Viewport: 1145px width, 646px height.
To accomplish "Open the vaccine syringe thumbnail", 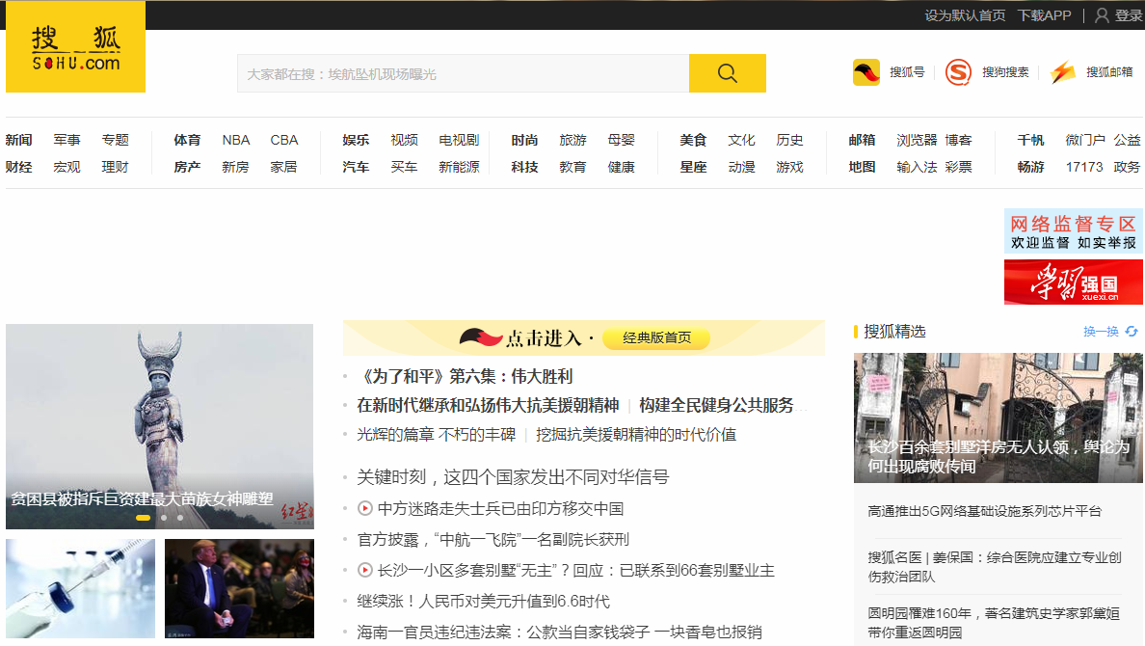I will click(x=80, y=588).
